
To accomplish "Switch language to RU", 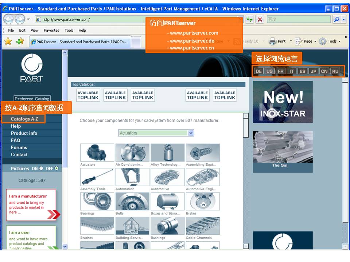I will point(335,71).
